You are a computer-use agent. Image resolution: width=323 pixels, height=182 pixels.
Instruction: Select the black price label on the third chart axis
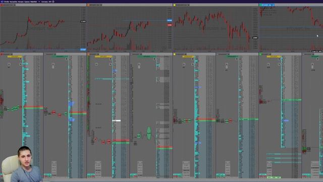(255, 37)
